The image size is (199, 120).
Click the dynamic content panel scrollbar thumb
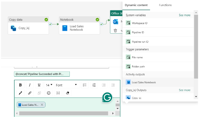pyautogui.click(x=196, y=47)
